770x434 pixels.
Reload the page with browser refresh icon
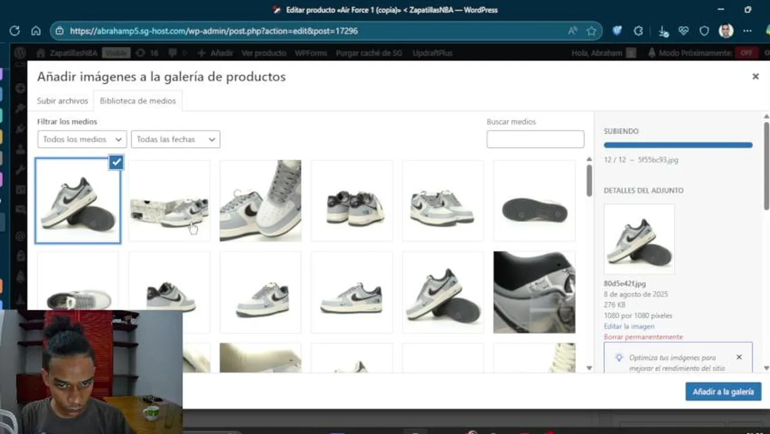tap(14, 31)
